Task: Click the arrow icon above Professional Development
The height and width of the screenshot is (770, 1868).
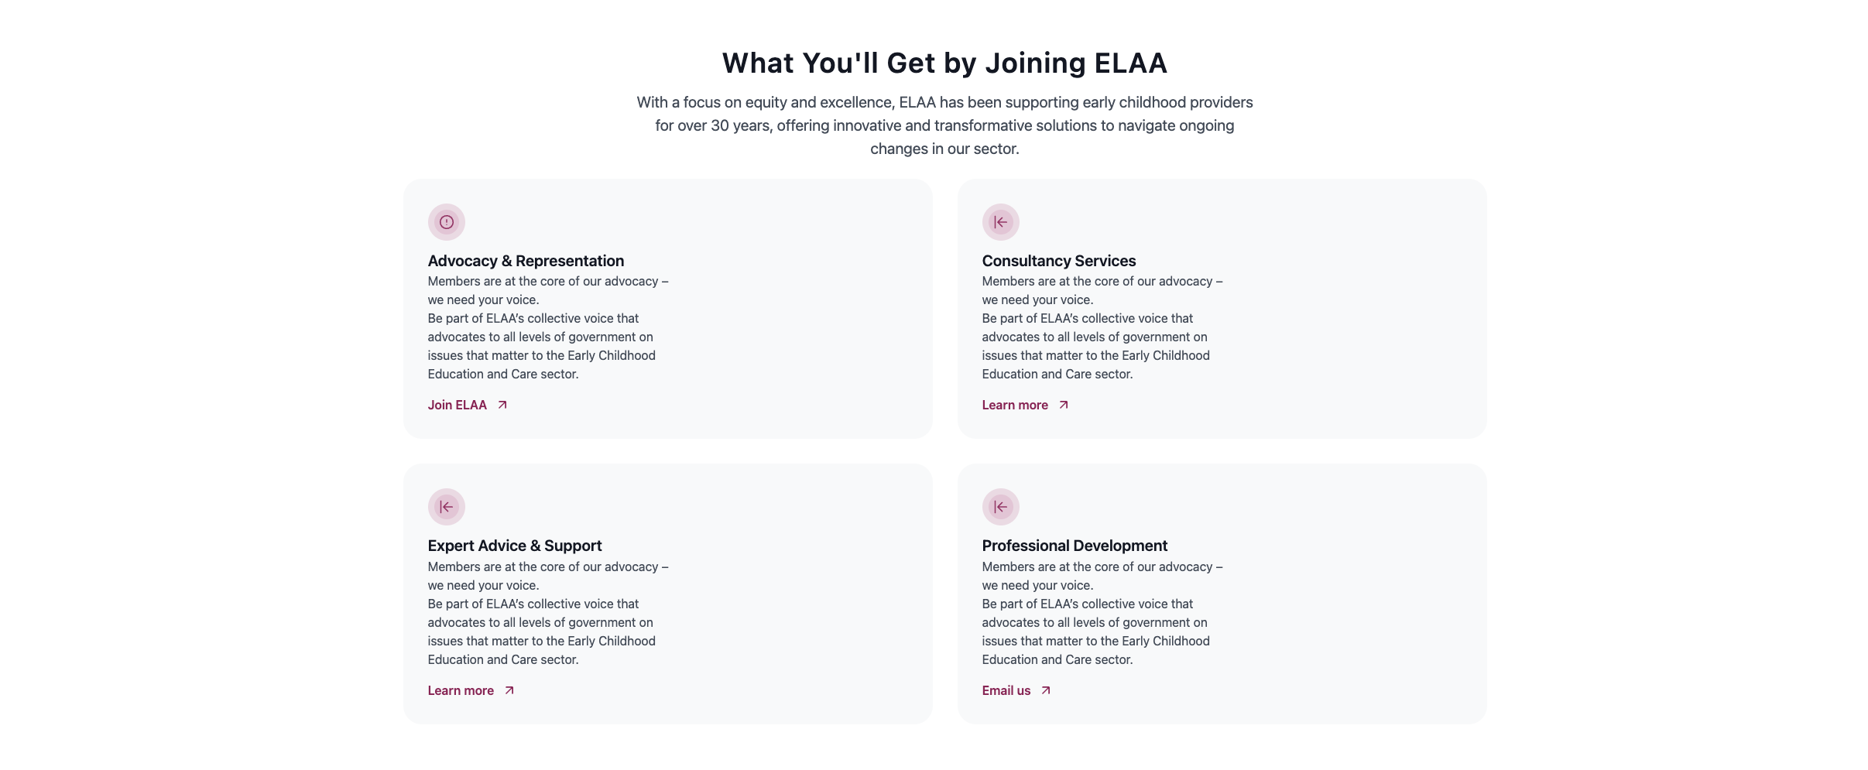Action: point(1000,507)
